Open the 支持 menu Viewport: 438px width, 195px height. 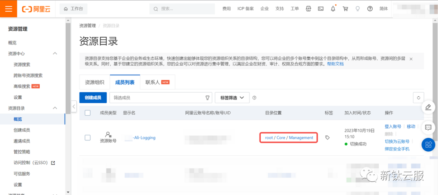coord(279,8)
